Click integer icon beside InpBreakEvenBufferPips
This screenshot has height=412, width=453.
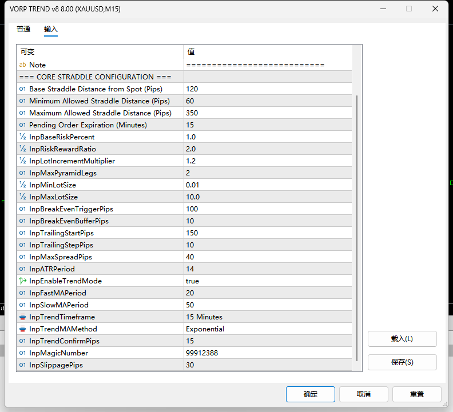[x=22, y=221]
